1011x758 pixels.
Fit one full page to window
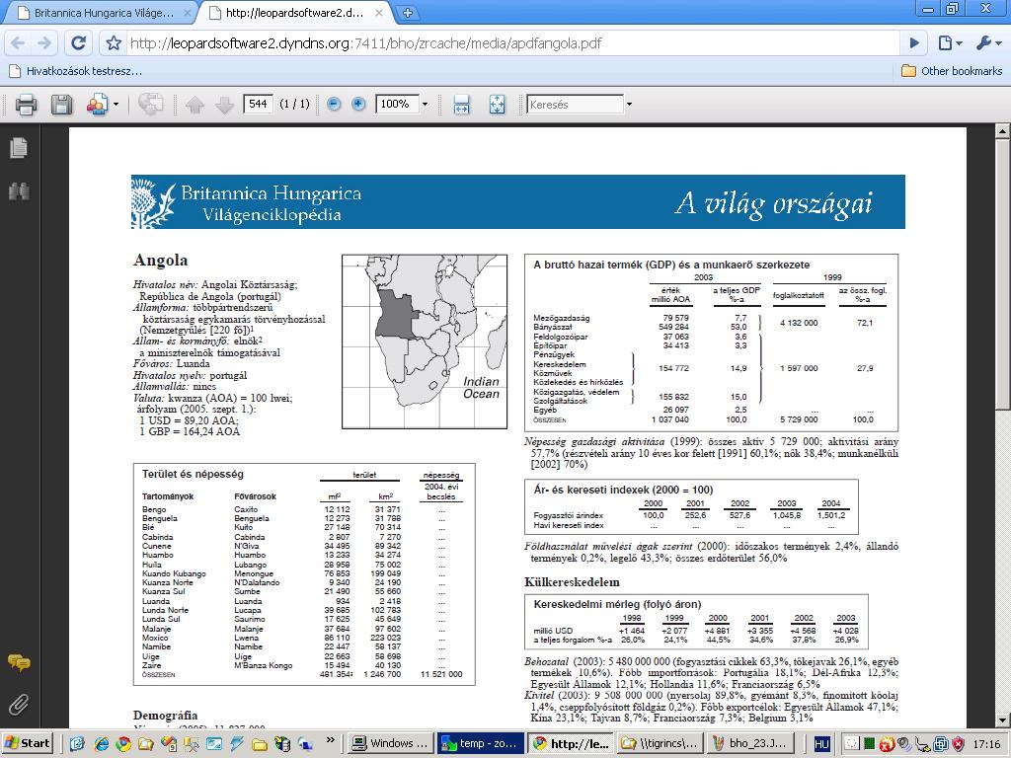click(498, 105)
